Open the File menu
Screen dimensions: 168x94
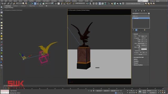pos(2,1)
